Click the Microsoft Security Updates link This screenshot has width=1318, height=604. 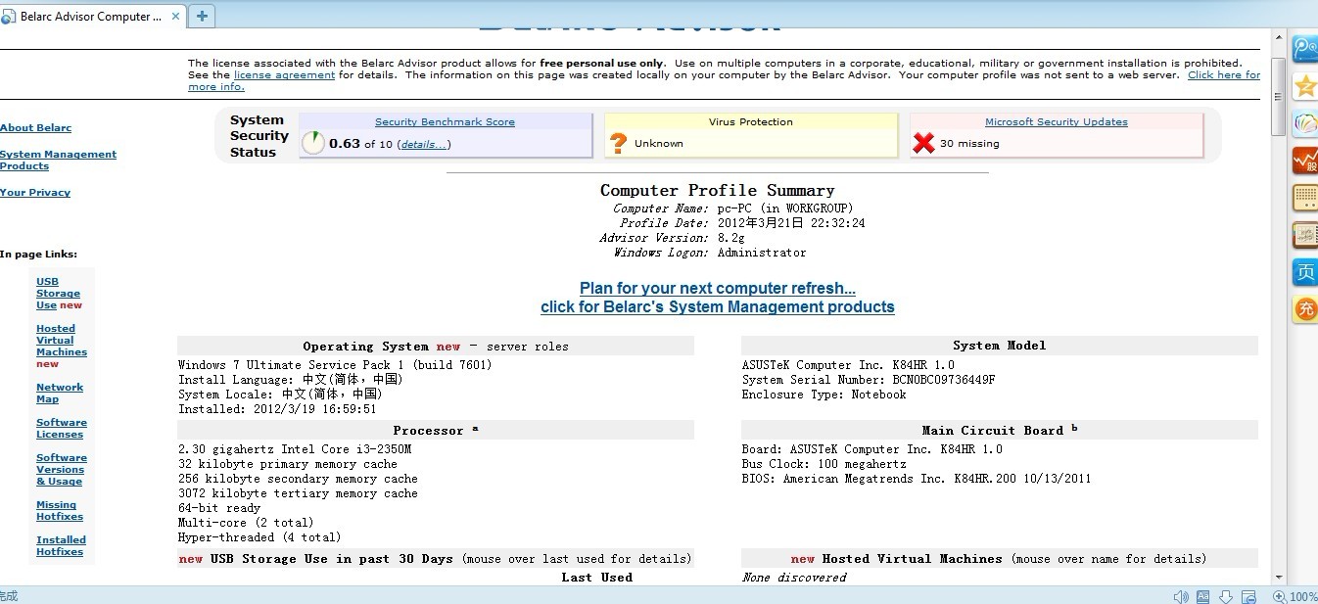[x=1056, y=122]
